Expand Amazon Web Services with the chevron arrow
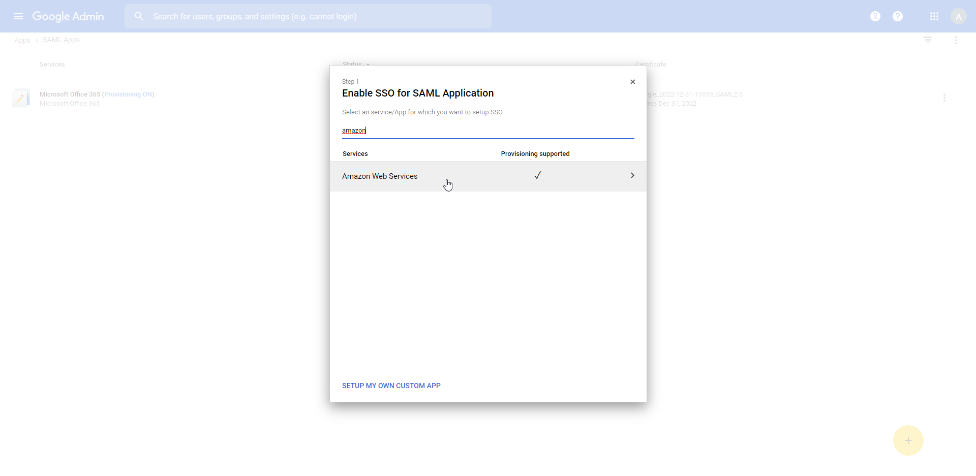976x476 pixels. [632, 175]
